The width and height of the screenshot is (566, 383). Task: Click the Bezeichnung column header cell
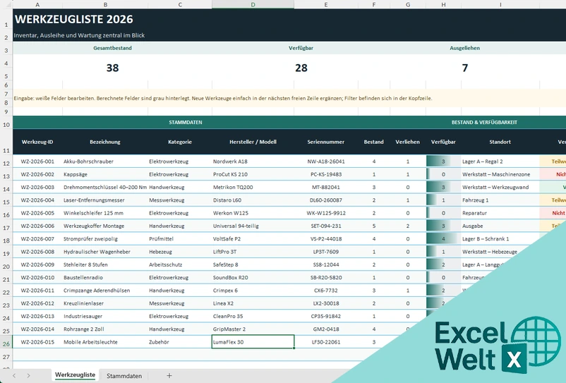click(105, 142)
